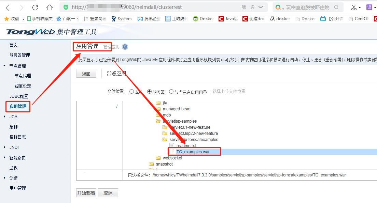Click the 开始部署 button
The height and width of the screenshot is (203, 377).
86,193
